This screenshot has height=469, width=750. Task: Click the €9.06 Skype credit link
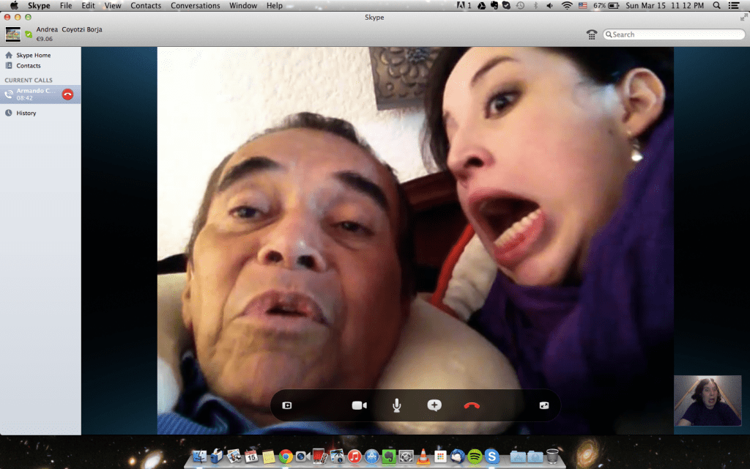(46, 39)
